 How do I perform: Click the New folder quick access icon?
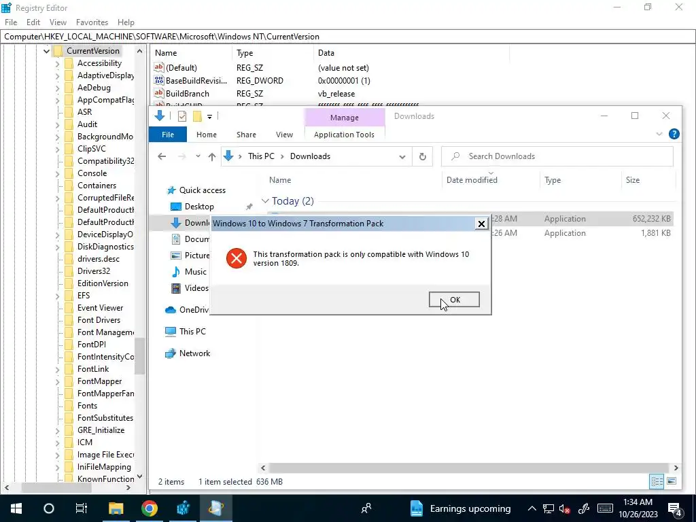(197, 116)
